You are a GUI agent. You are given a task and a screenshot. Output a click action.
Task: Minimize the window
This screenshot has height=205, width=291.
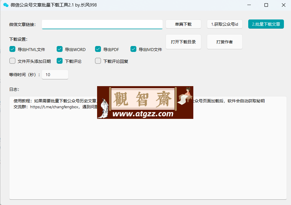click(x=249, y=5)
